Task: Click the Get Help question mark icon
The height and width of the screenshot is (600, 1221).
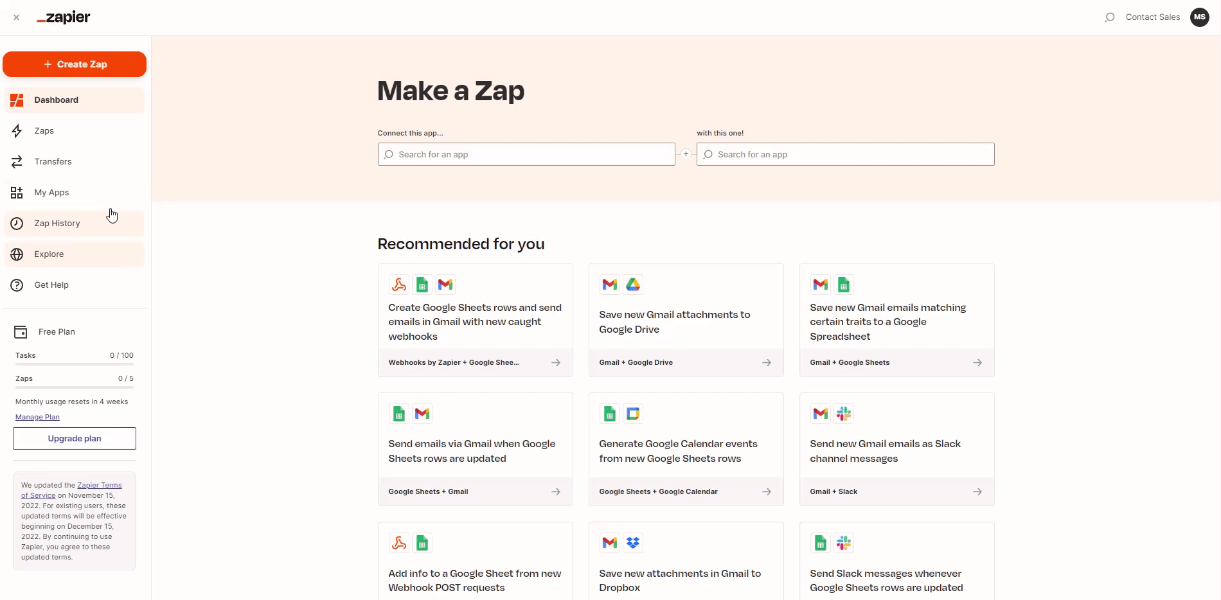Action: point(17,285)
